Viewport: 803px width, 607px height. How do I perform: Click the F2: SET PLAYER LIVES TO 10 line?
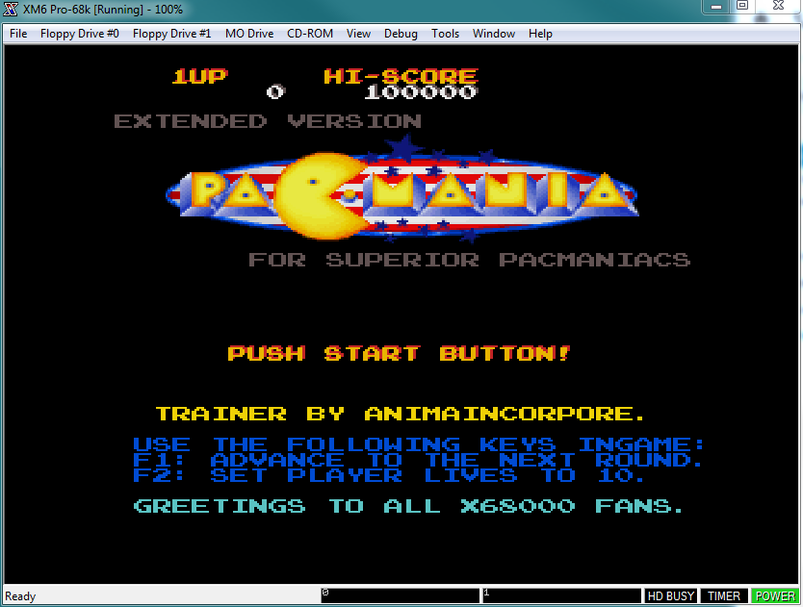[389, 475]
